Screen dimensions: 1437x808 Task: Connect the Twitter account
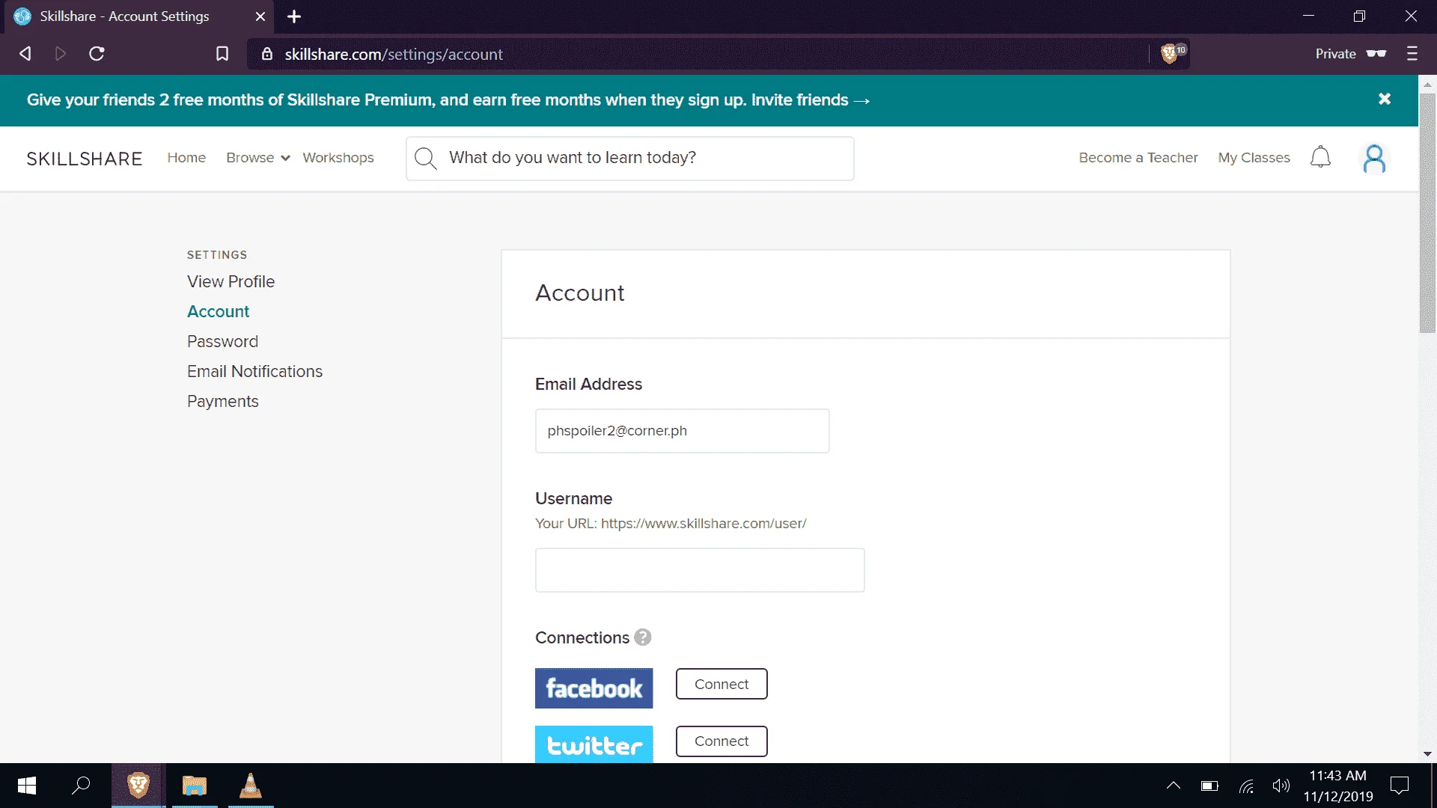point(721,741)
